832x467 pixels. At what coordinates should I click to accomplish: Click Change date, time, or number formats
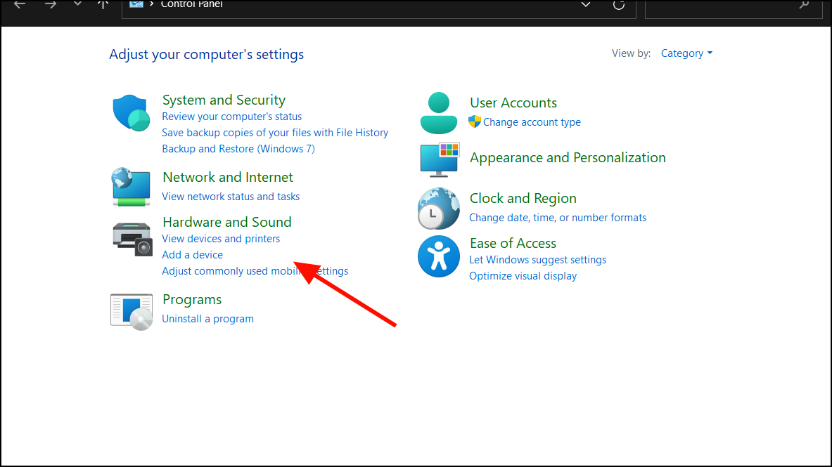(558, 218)
